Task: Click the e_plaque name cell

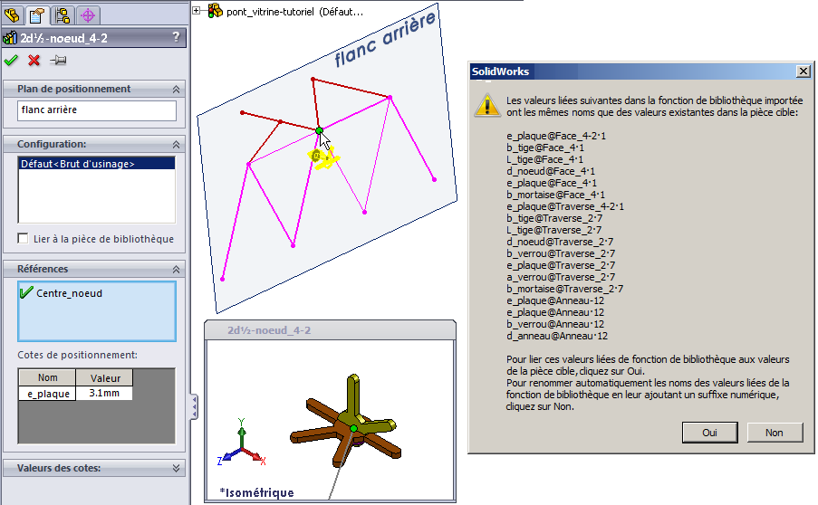Action: (47, 394)
